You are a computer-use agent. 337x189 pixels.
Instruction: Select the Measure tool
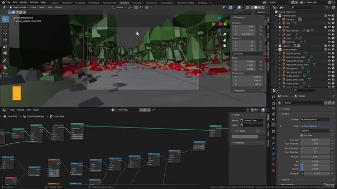point(5,67)
